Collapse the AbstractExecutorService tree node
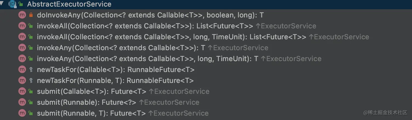The width and height of the screenshot is (412, 120). (2, 4)
